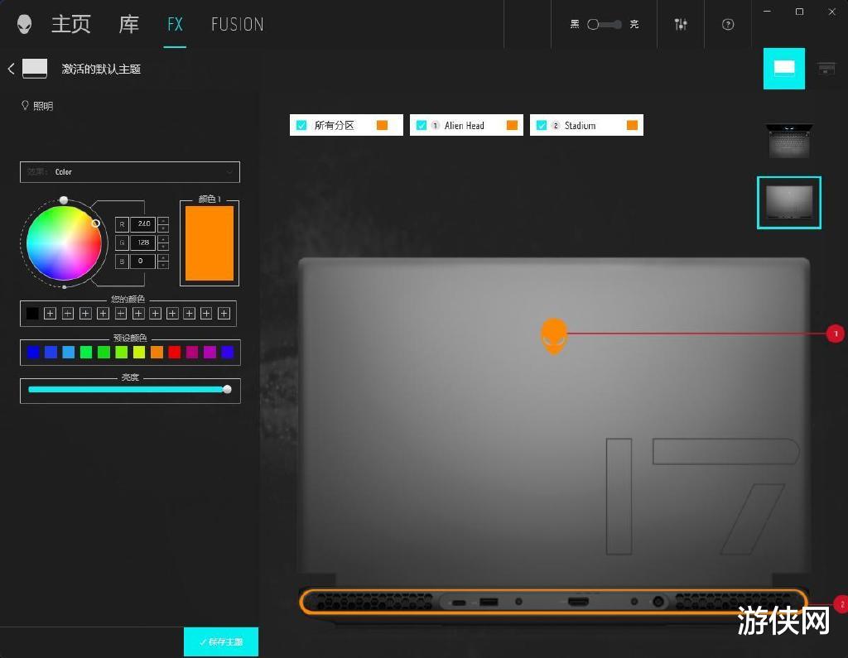Click orange swatch in Alien Head chip
This screenshot has width=848, height=658.
coord(512,126)
